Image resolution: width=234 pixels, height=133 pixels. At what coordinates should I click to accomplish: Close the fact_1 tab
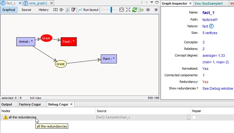coord(20,3)
